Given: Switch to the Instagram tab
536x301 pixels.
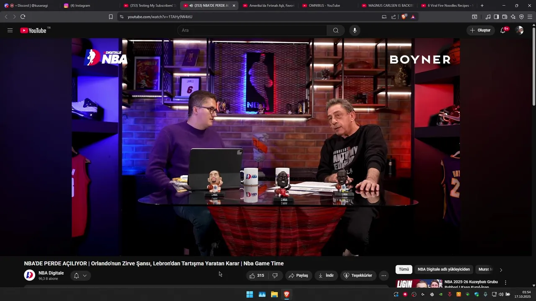Looking at the screenshot, I should 90,5.
